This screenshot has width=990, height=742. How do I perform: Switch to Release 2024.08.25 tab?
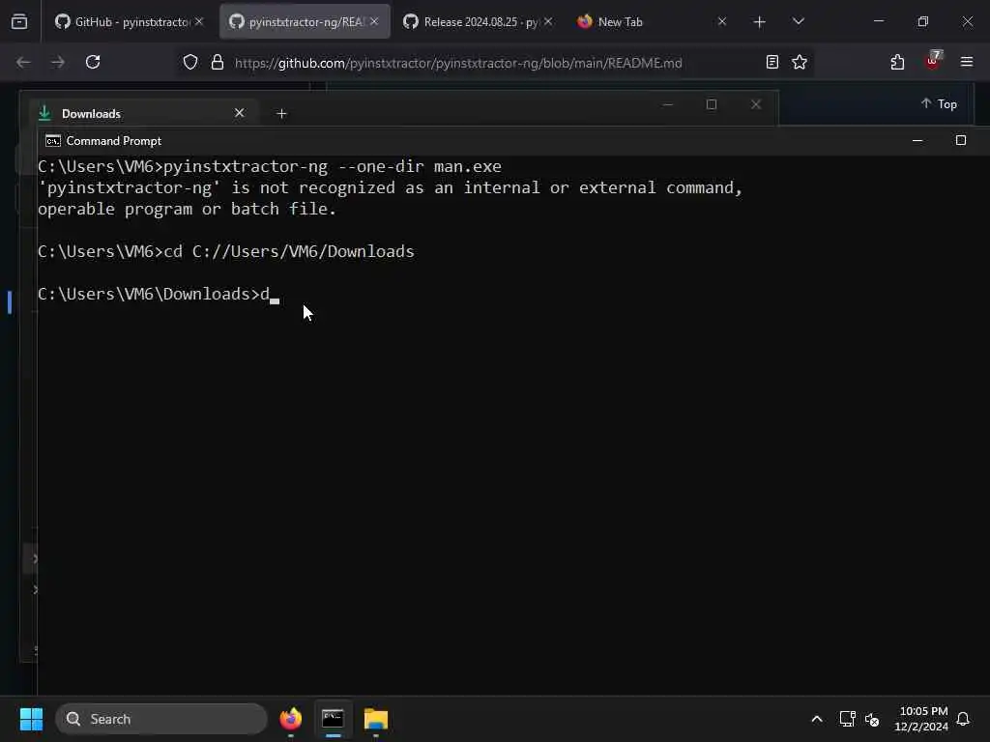[x=479, y=22]
